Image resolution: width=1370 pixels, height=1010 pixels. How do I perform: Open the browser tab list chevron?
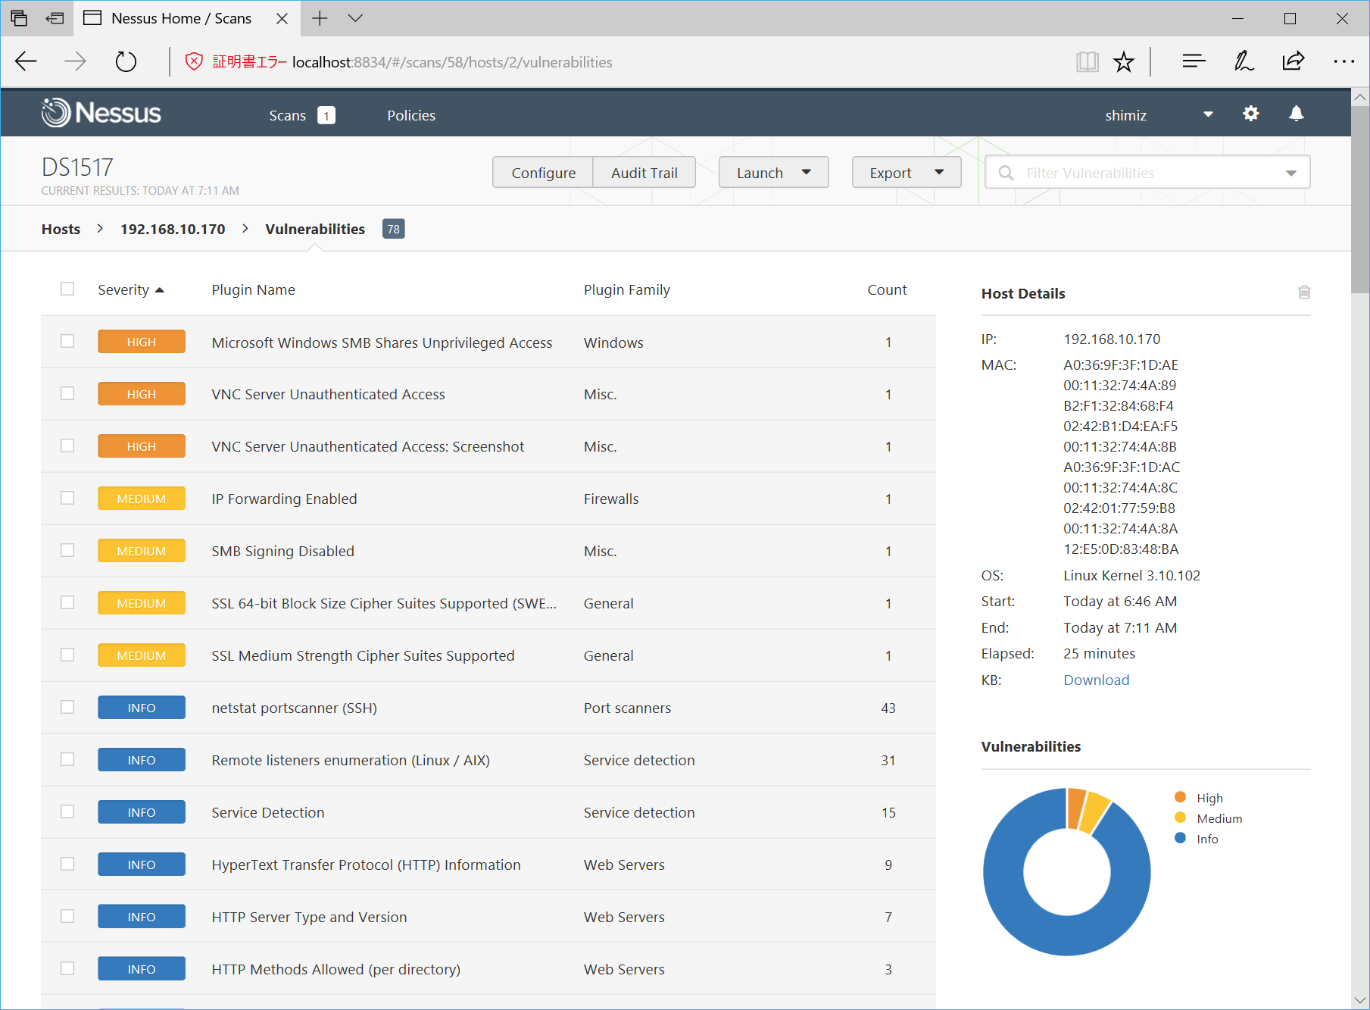pos(355,18)
